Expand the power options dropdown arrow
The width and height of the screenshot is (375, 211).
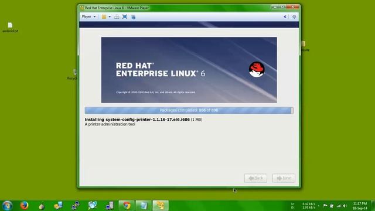click(110, 17)
